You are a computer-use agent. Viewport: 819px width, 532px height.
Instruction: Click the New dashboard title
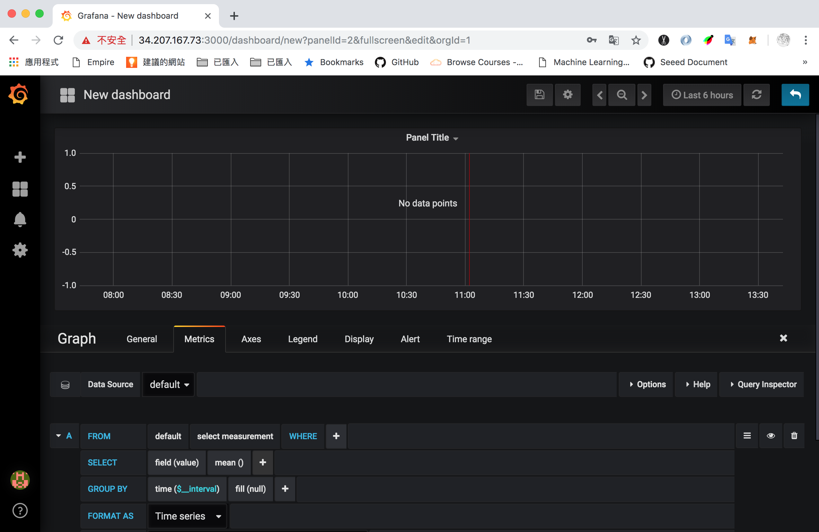127,95
